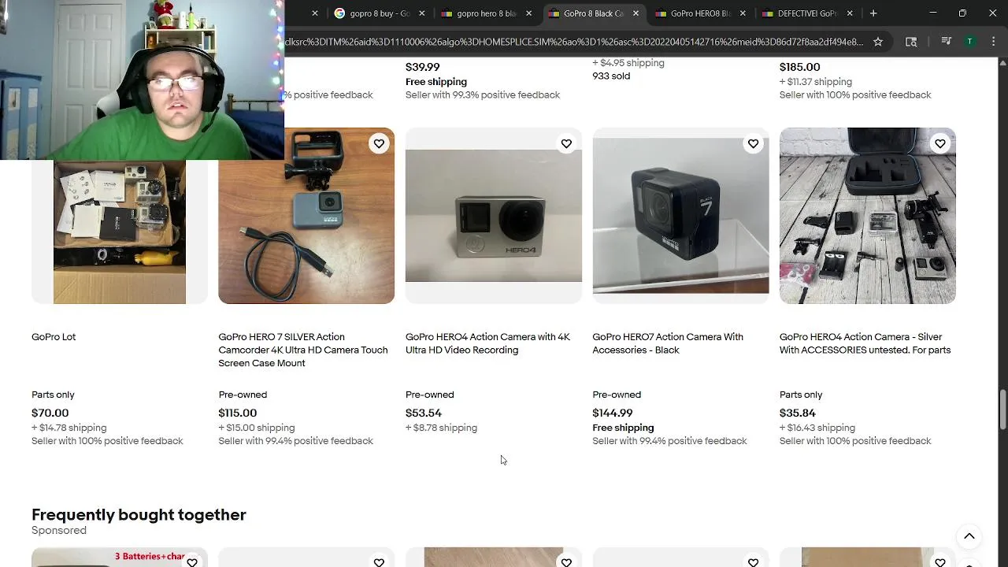This screenshot has height=567, width=1008.
Task: Heart the GoPro HERO4 Silver accessories listing
Action: pos(940,143)
